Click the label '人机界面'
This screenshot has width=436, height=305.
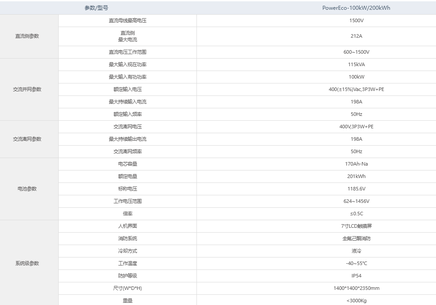click(128, 226)
